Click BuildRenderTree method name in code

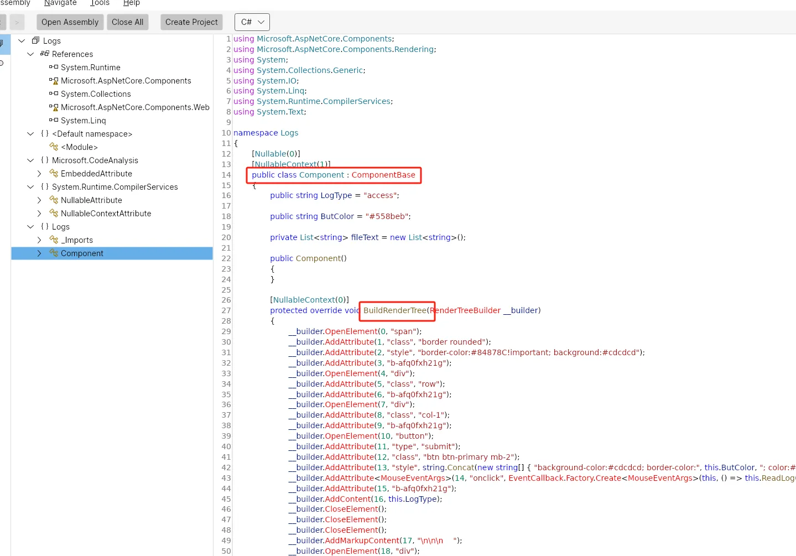coord(395,310)
